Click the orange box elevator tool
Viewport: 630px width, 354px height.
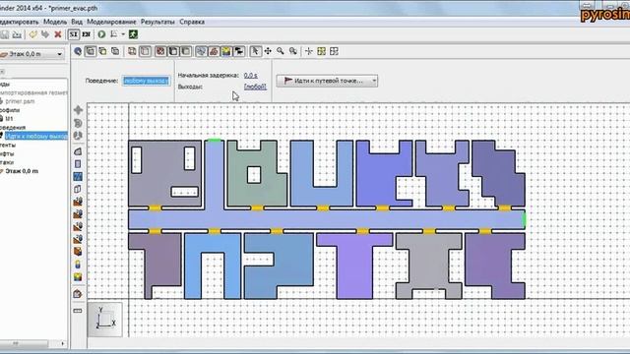(x=78, y=252)
